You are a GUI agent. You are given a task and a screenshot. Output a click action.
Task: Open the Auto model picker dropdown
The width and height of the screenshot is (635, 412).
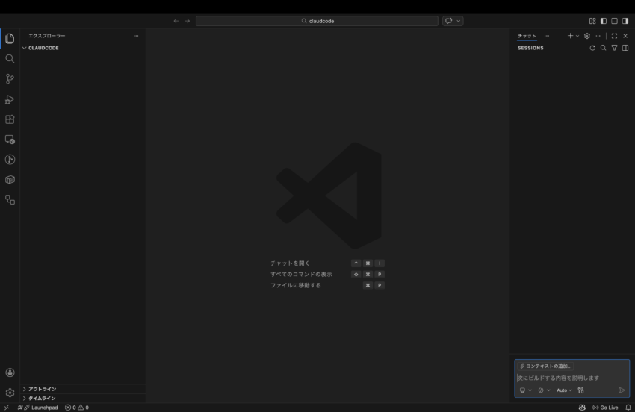564,390
